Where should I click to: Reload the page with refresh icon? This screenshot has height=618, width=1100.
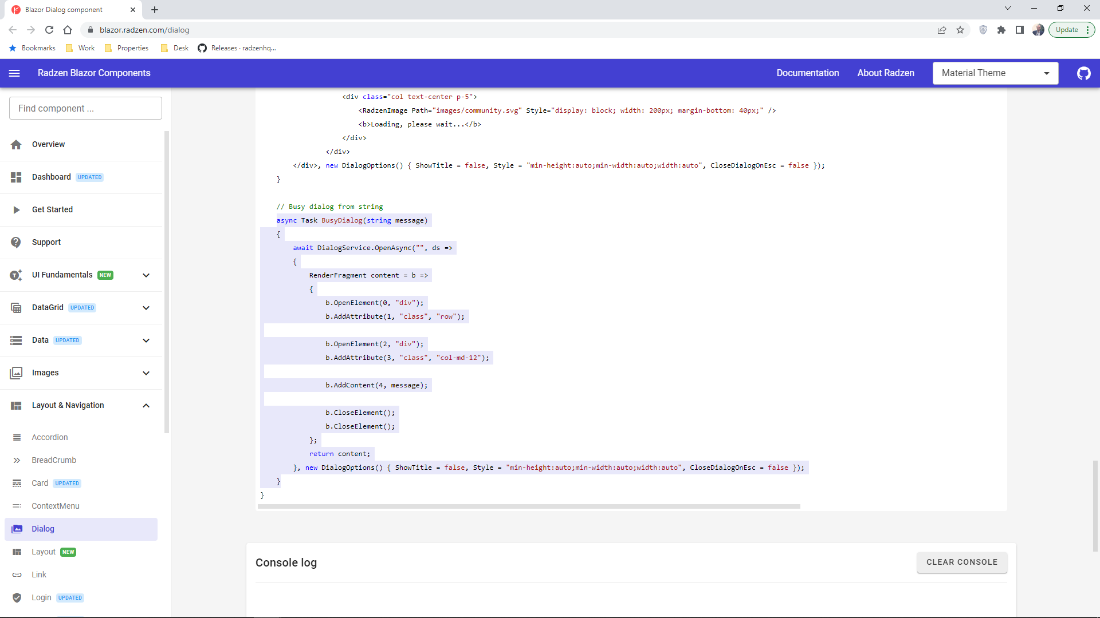pos(49,30)
